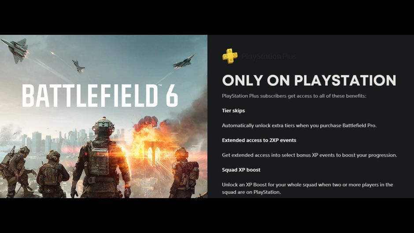This screenshot has height=233, width=414.
Task: Click the fighter jet at top right of artwork
Action: click(x=183, y=62)
